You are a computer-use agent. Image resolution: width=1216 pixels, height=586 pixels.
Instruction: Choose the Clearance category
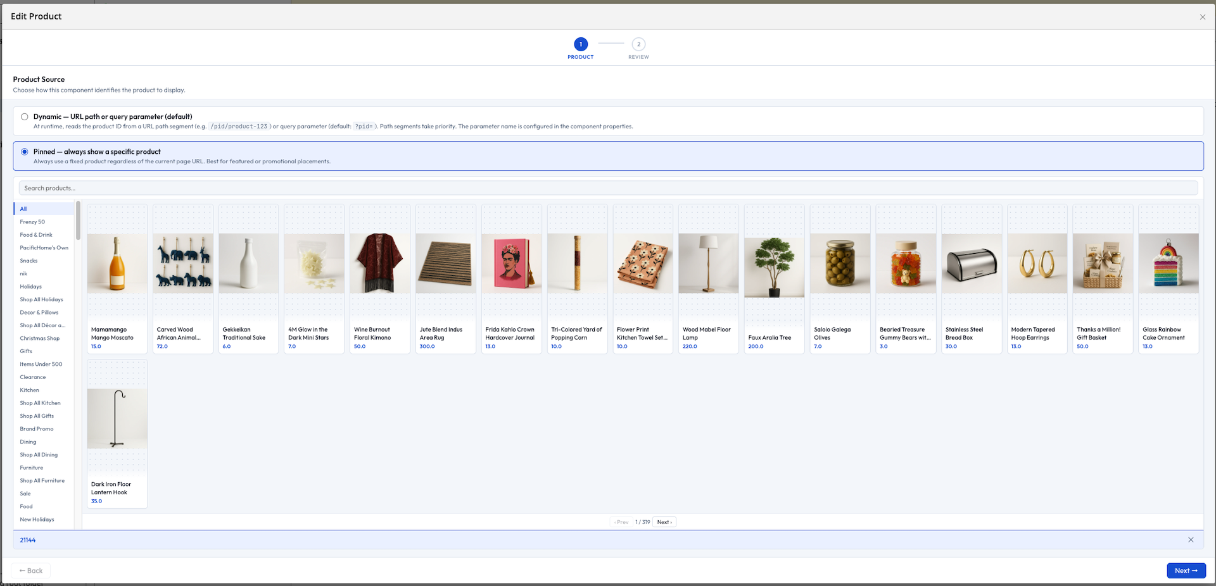click(44, 377)
